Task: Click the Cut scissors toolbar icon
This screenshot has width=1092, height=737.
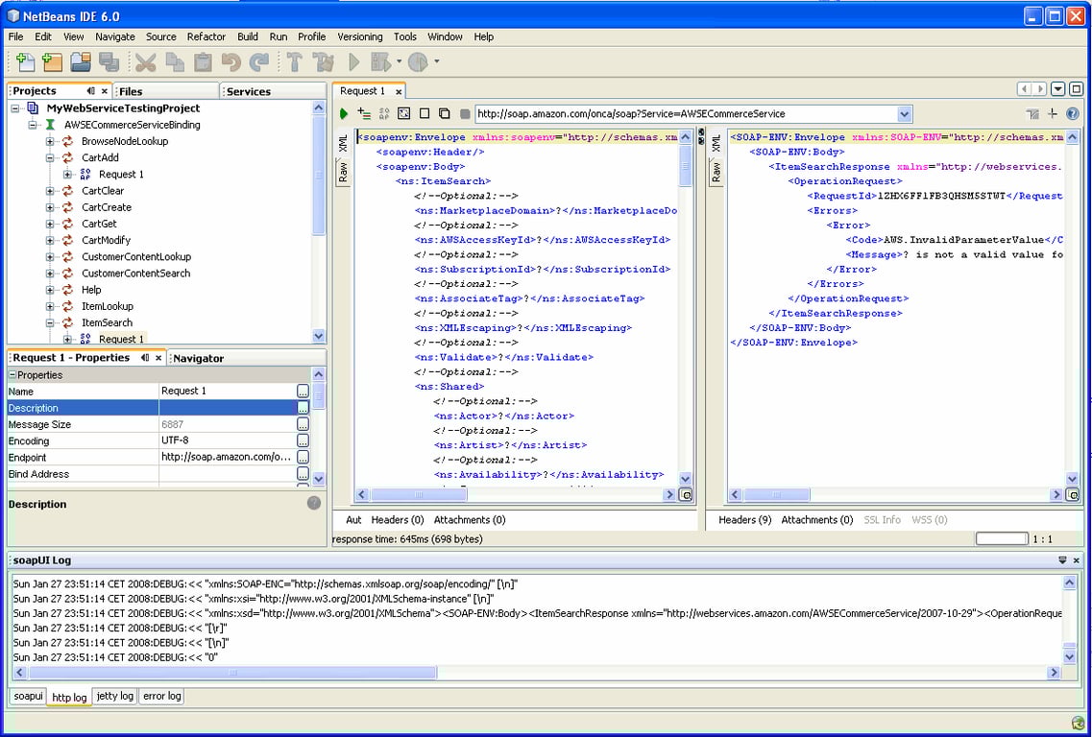Action: point(146,62)
